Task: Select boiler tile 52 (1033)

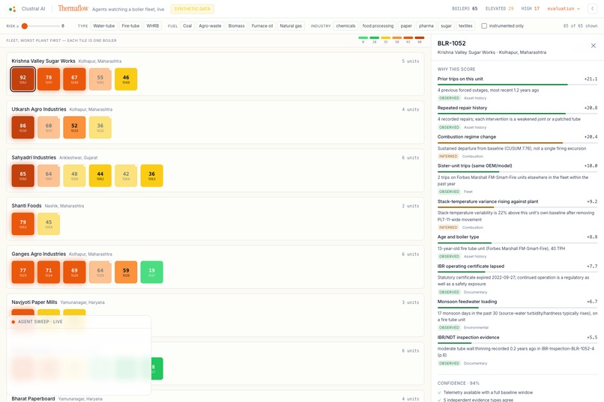Action: pos(74,127)
